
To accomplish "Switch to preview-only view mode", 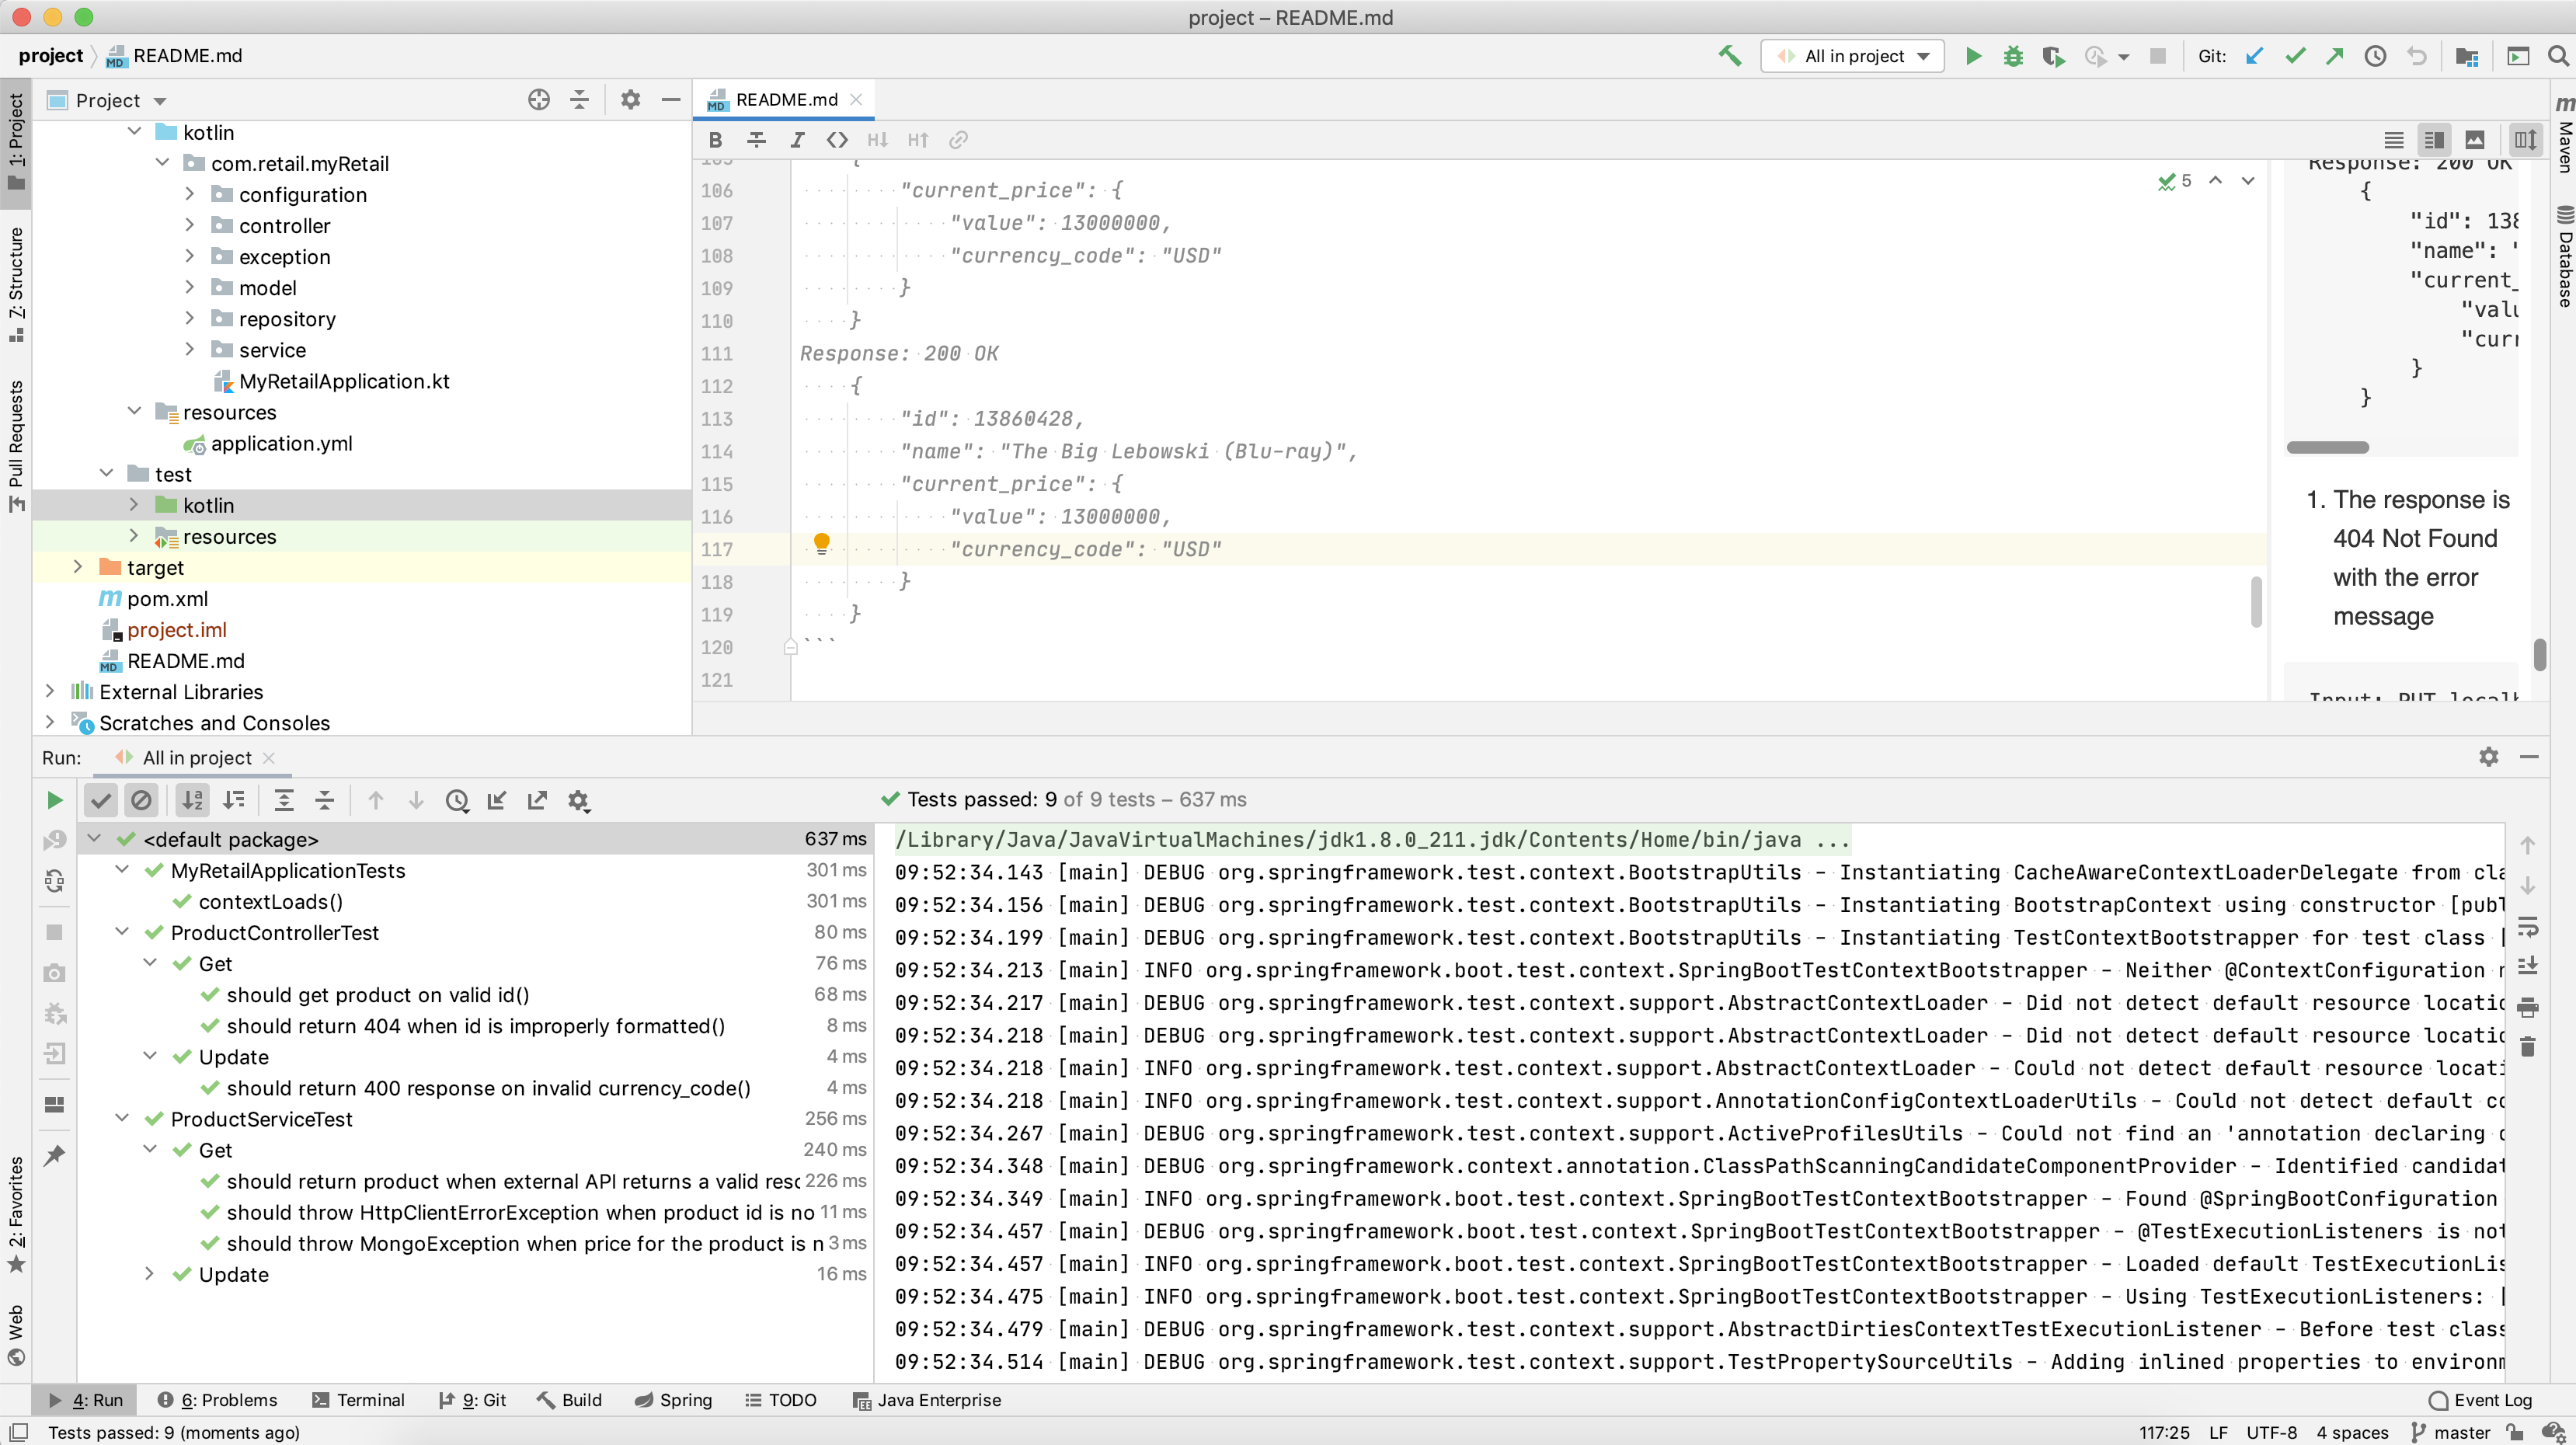I will (2474, 140).
